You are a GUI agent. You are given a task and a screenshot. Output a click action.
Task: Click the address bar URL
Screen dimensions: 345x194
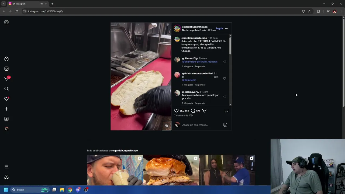[x=46, y=11]
